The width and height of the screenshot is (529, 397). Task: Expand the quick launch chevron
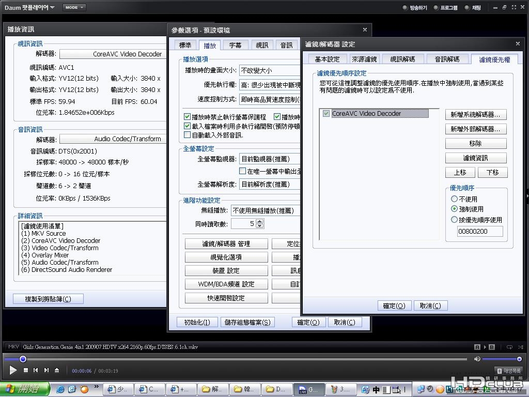point(96,387)
